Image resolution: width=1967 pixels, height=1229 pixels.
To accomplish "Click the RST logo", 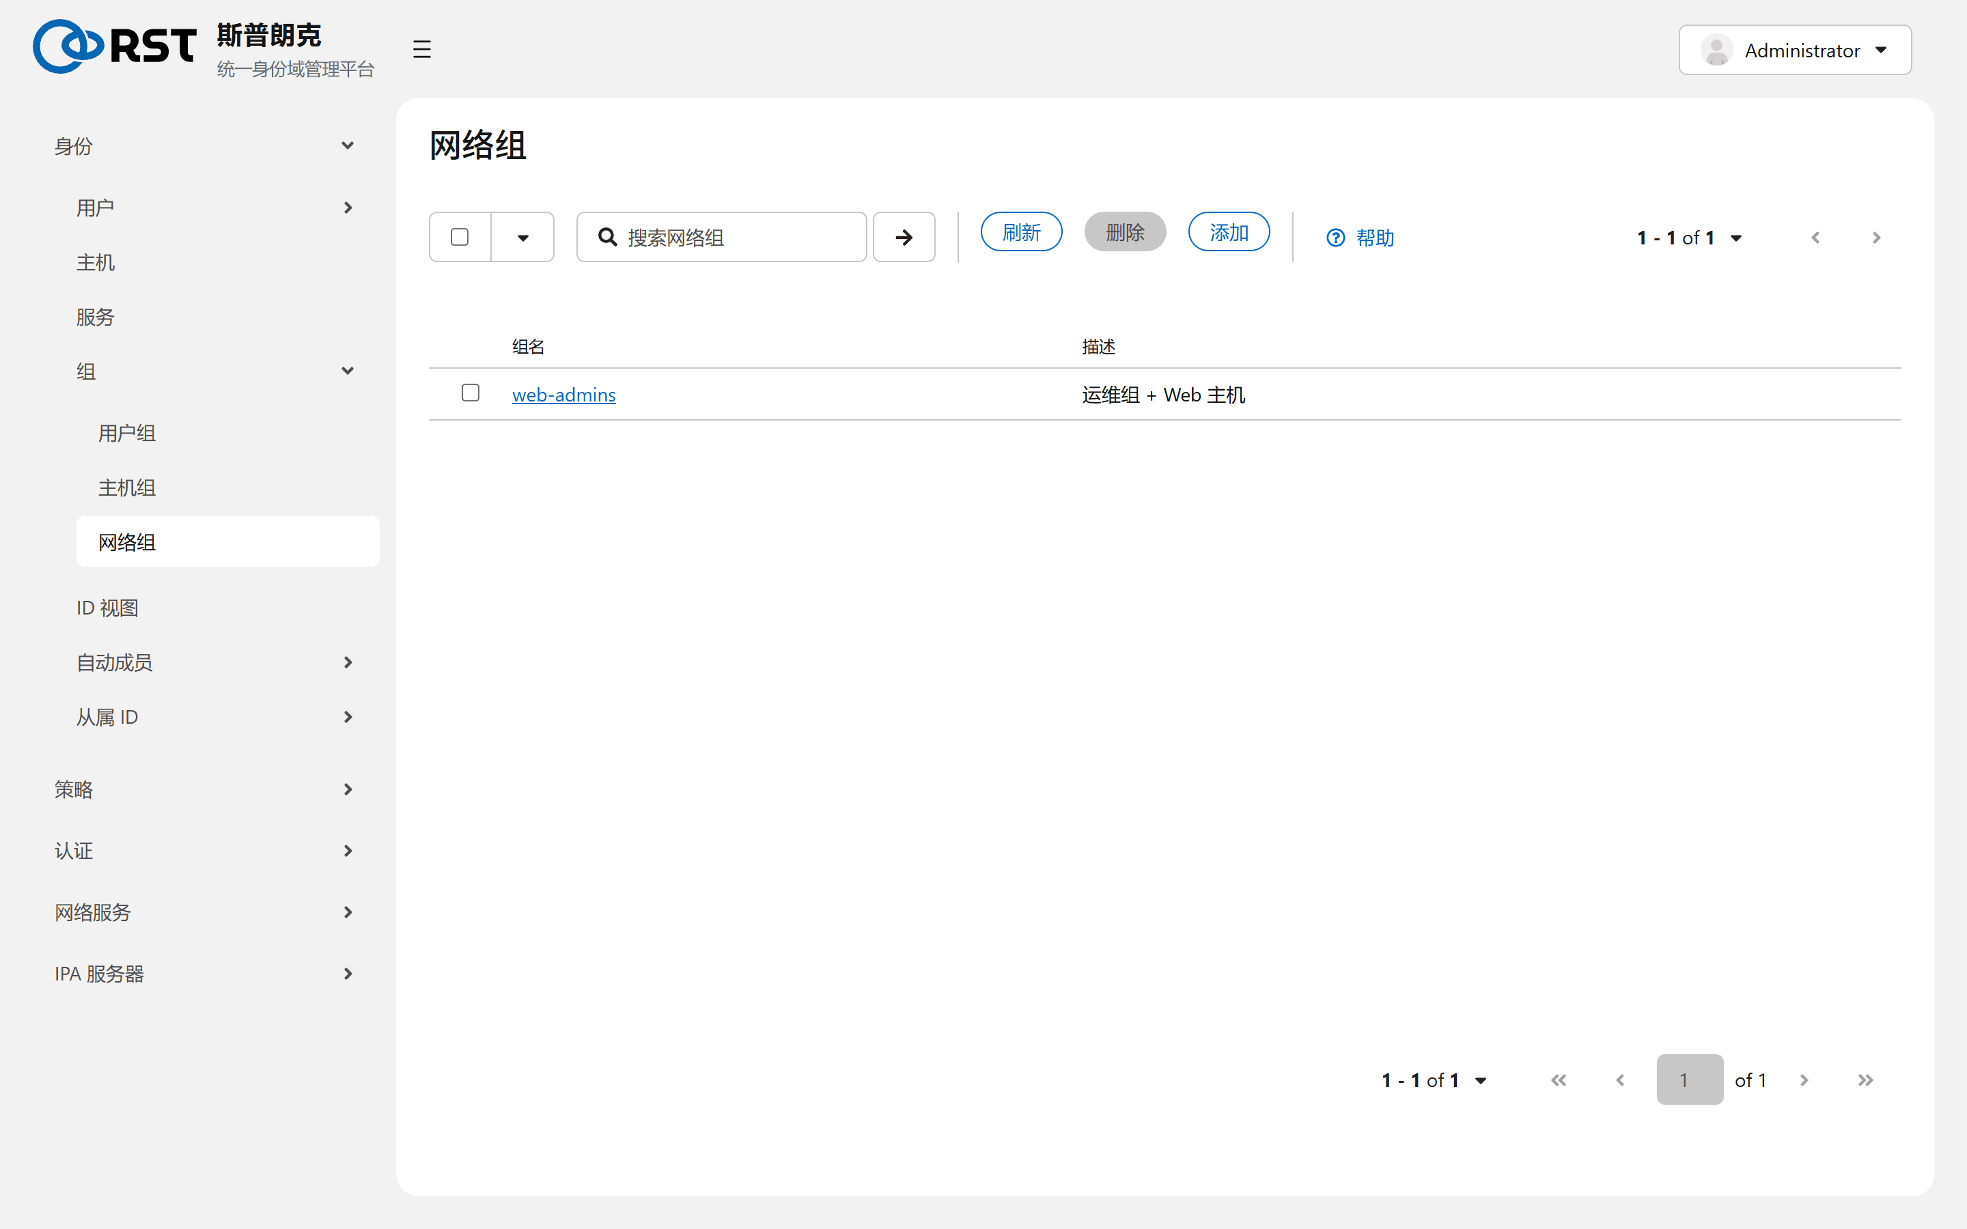I will click(x=115, y=46).
